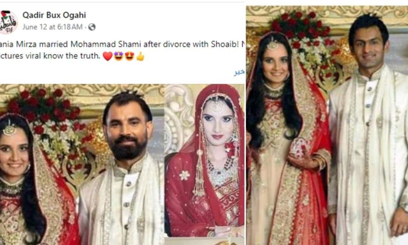
Task: Open Qadir Bux Ogahi's profile picture
Action: [8, 22]
